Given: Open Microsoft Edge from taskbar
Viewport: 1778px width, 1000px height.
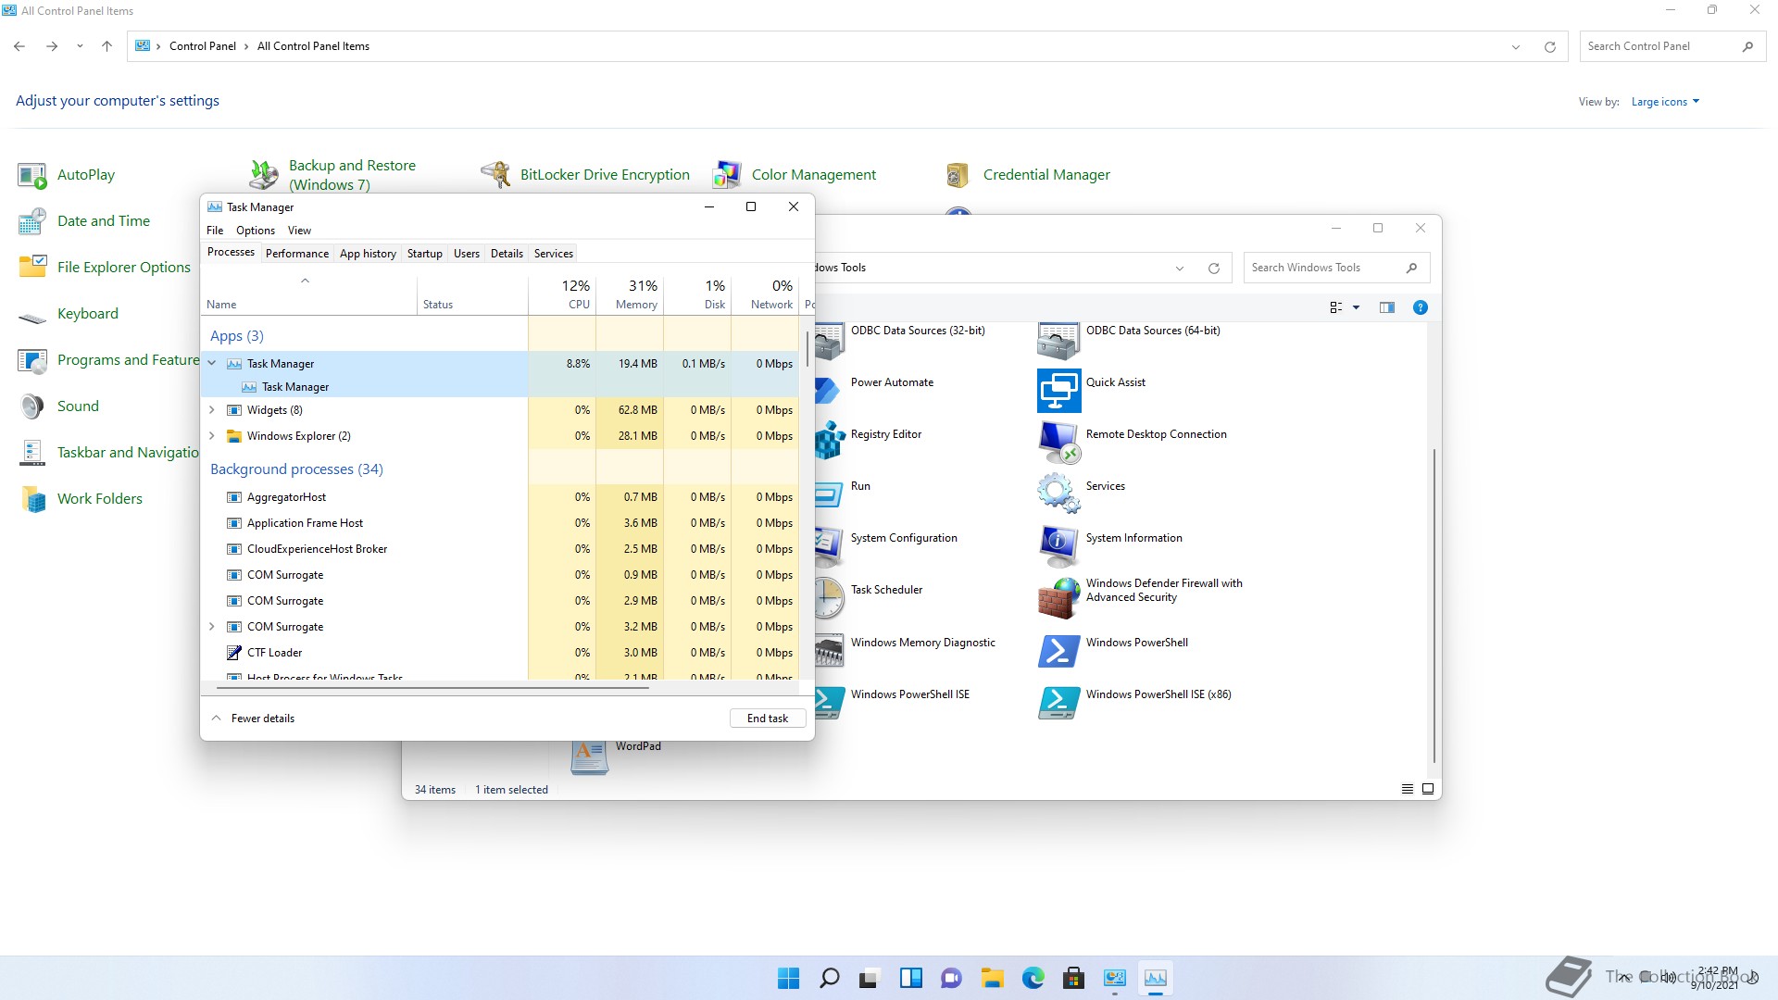Looking at the screenshot, I should click(1033, 978).
